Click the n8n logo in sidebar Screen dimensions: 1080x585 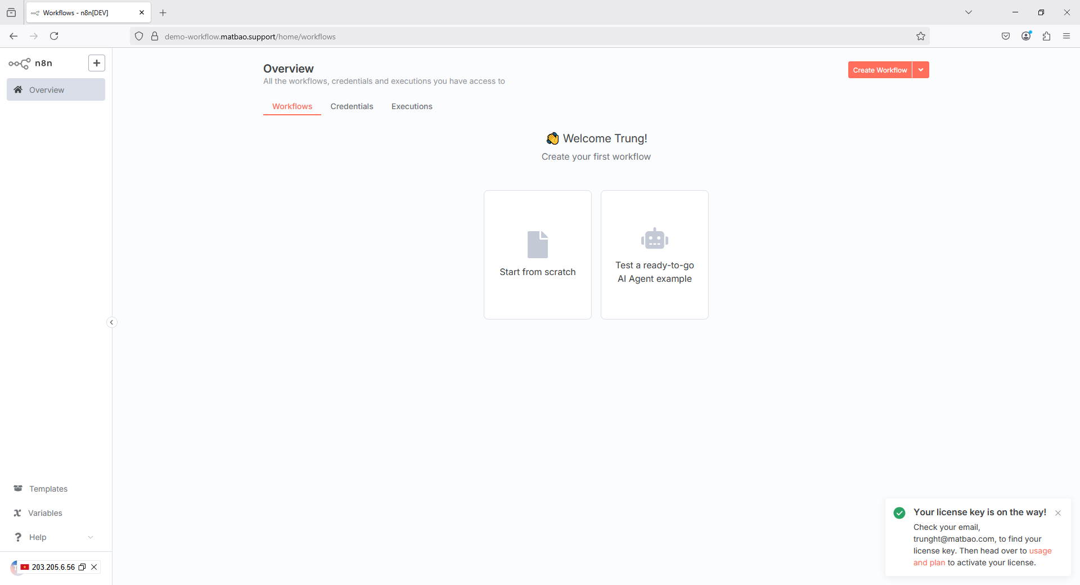tap(30, 64)
